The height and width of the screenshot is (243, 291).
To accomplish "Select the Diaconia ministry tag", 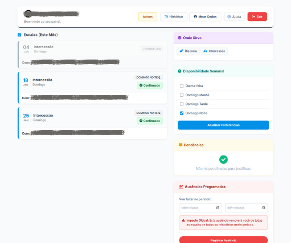I will [x=188, y=51].
